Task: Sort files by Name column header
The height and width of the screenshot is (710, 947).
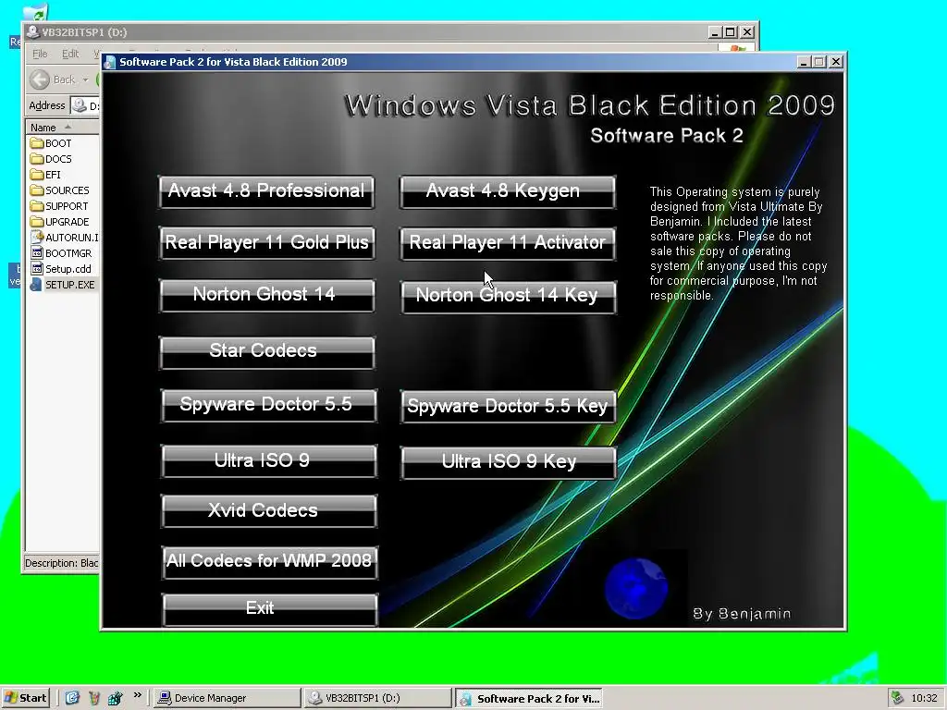Action: [62, 128]
